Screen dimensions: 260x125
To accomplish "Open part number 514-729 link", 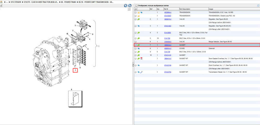I will [167, 38].
